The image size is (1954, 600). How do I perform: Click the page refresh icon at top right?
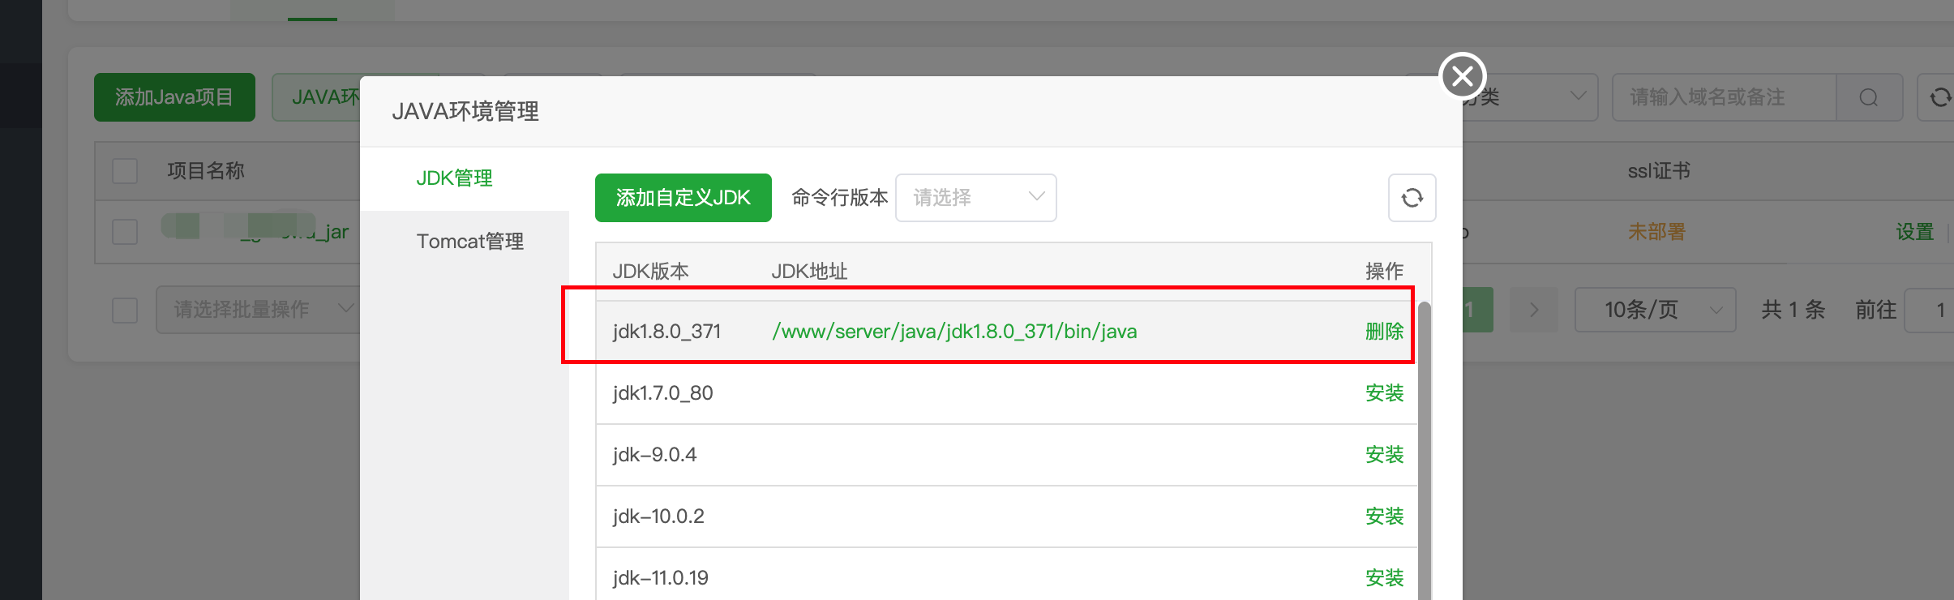[1939, 98]
